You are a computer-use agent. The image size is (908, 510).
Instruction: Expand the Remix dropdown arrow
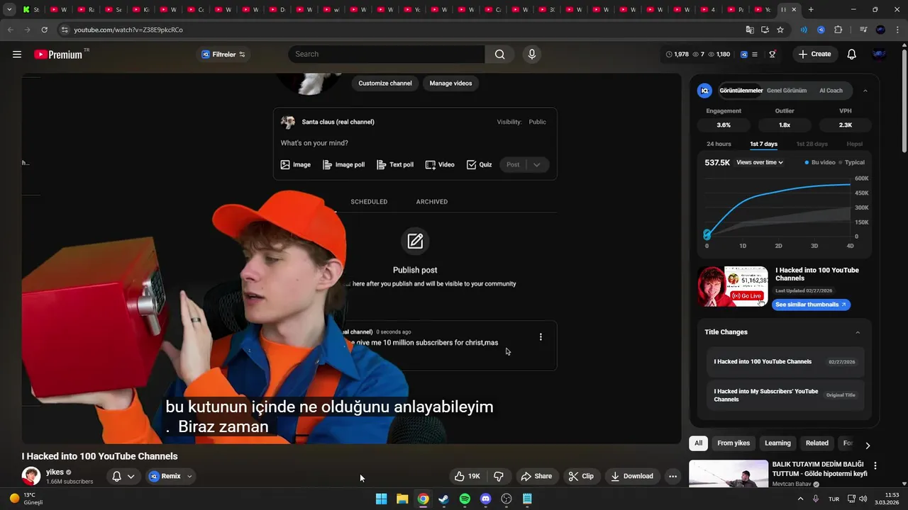click(189, 477)
